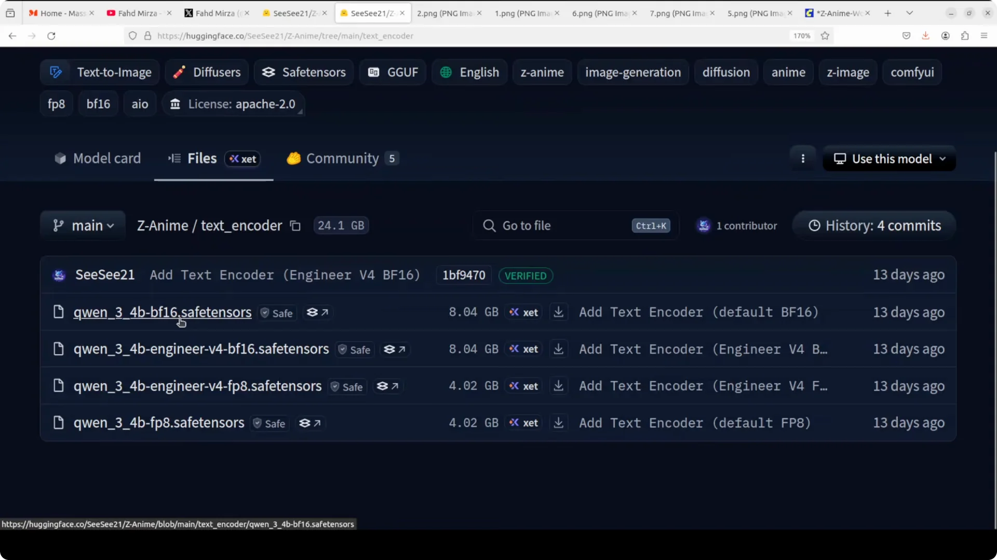This screenshot has height=560, width=997.
Task: Click the z-anime tag
Action: click(x=542, y=73)
